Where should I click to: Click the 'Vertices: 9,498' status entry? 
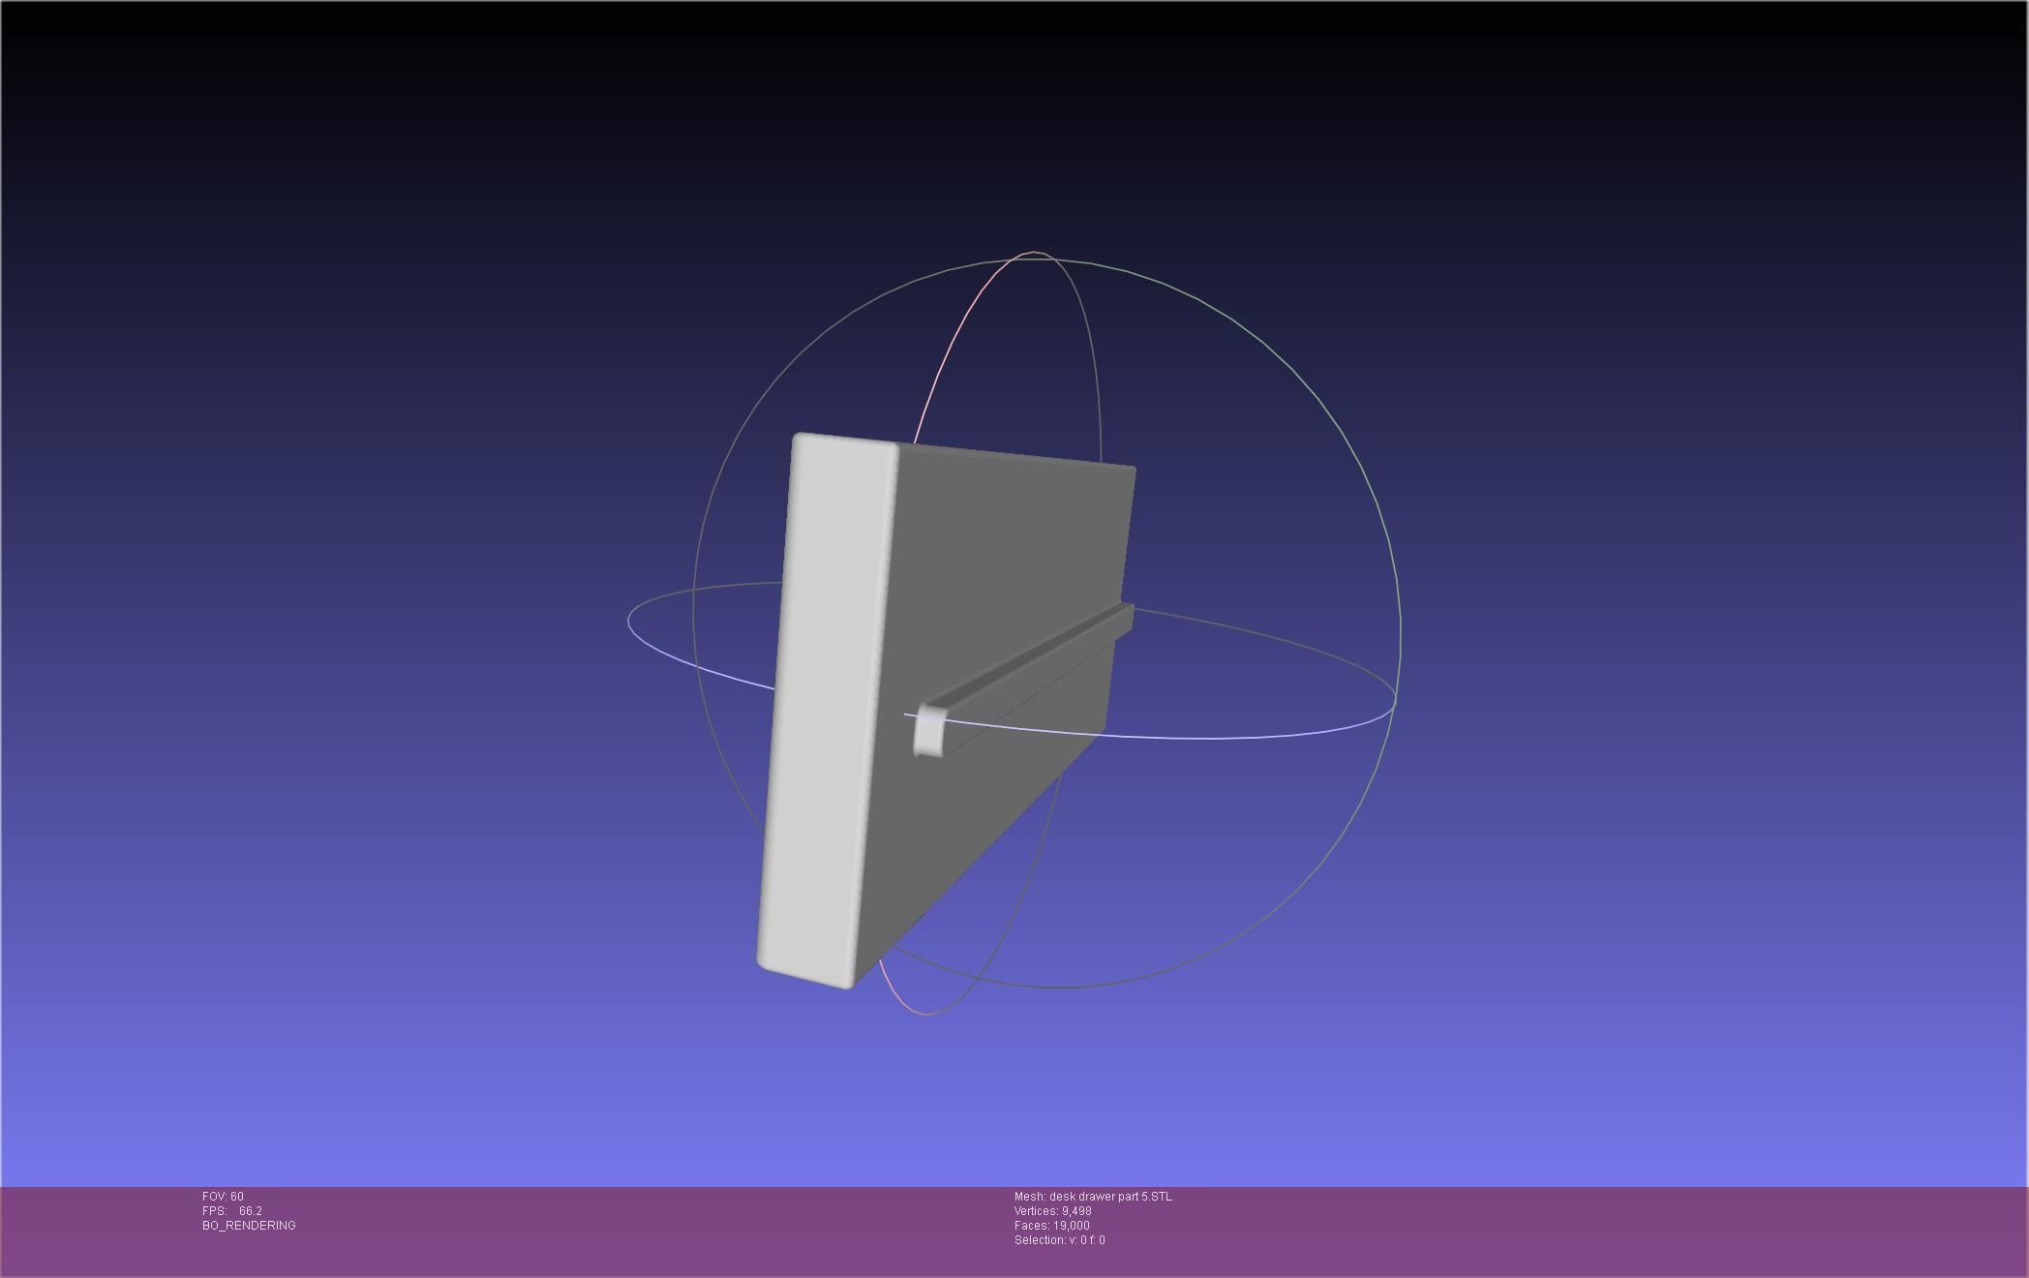[1053, 1211]
